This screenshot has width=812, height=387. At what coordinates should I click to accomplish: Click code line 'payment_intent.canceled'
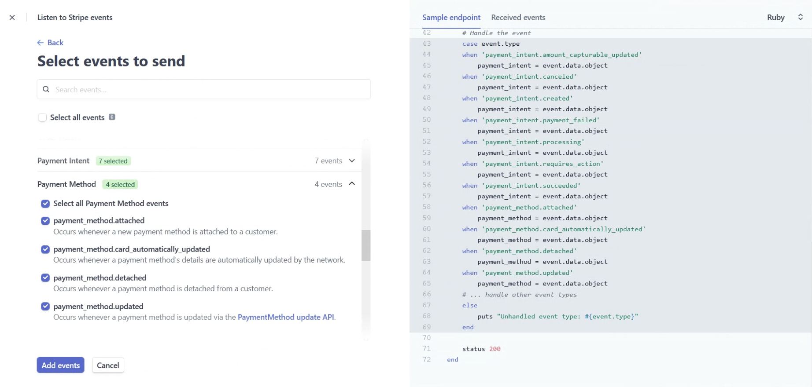click(520, 77)
